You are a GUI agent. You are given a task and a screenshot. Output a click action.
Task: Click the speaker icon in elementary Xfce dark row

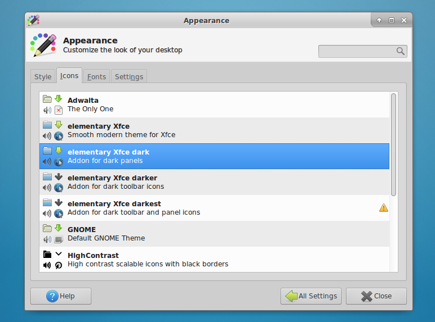47,162
